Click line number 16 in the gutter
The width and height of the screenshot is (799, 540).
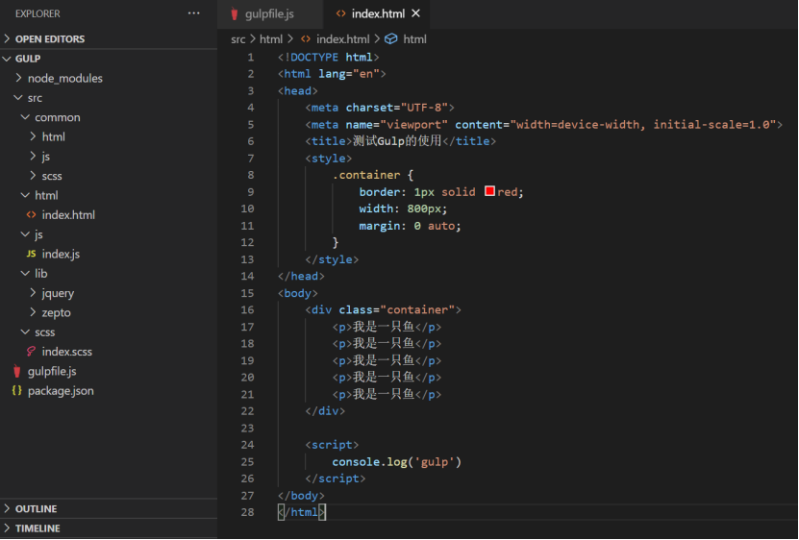click(x=247, y=309)
